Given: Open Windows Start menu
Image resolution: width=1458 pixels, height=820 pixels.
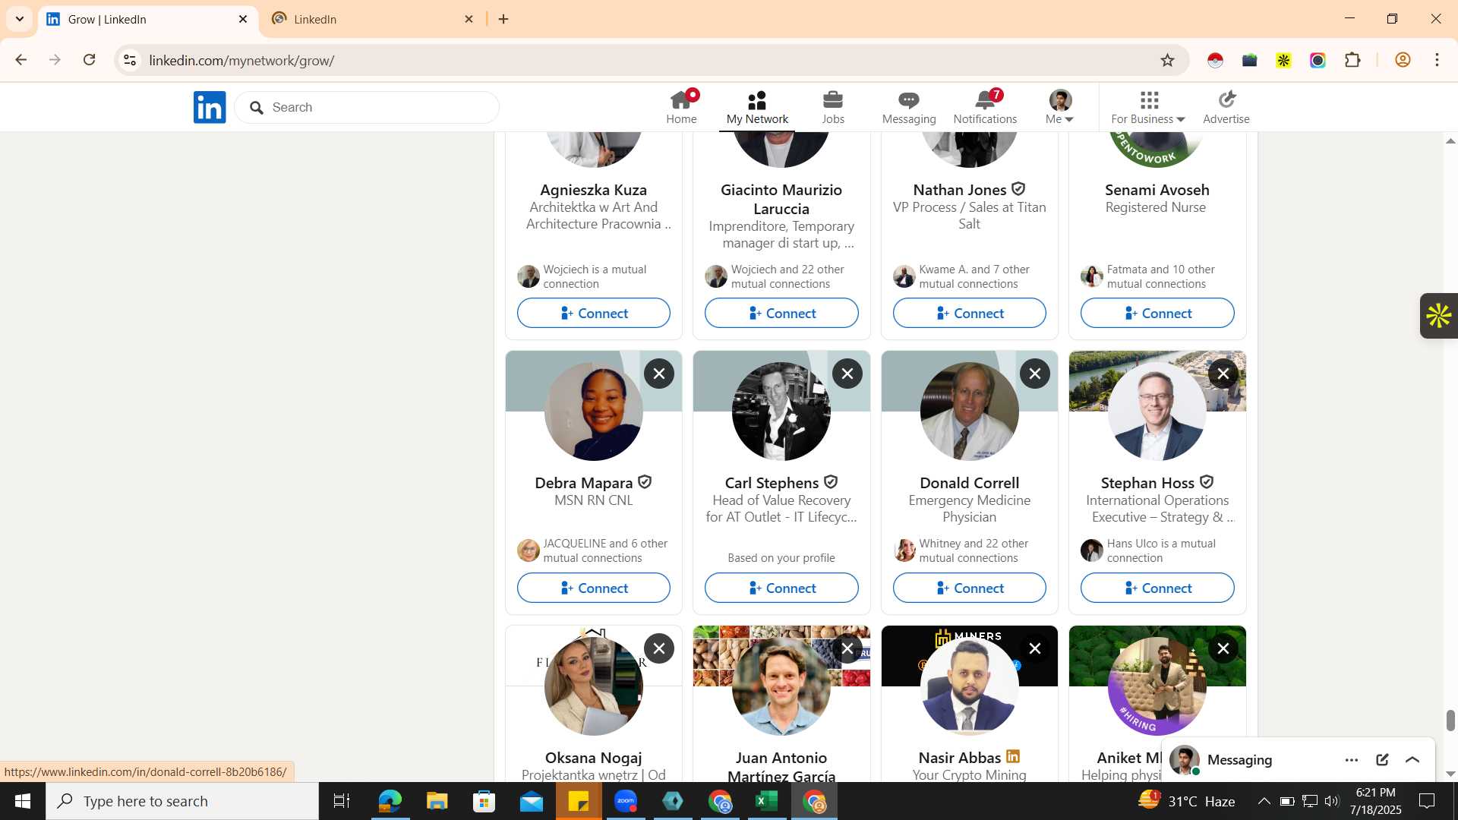Looking at the screenshot, I should click(23, 801).
